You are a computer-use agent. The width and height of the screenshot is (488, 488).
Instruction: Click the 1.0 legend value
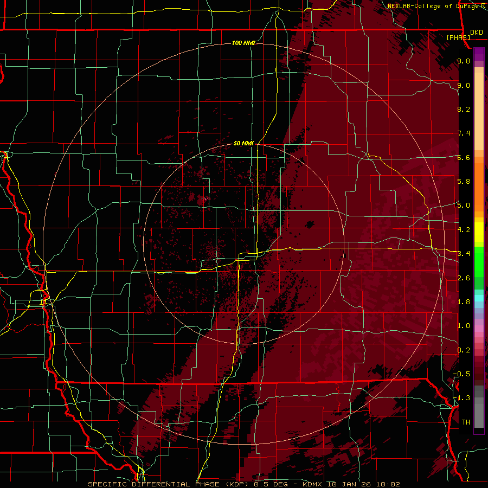[464, 326]
